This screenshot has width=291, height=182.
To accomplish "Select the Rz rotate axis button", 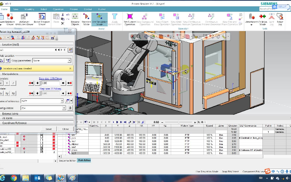I will coord(13,93).
